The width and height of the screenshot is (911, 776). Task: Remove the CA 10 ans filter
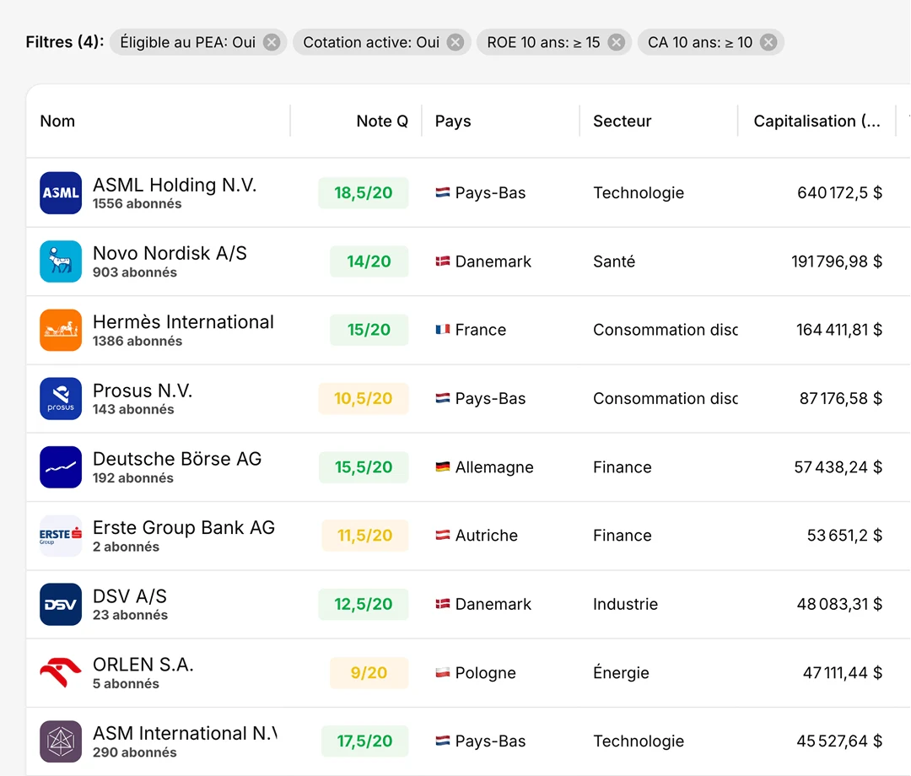pyautogui.click(x=768, y=42)
